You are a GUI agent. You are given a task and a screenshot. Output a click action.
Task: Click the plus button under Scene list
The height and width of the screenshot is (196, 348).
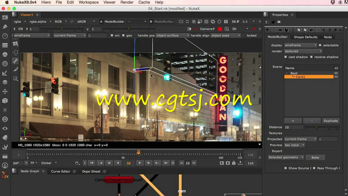pos(293,121)
